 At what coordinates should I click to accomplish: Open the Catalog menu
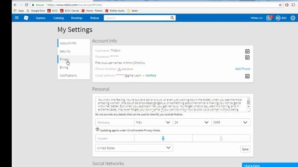pyautogui.click(x=59, y=18)
